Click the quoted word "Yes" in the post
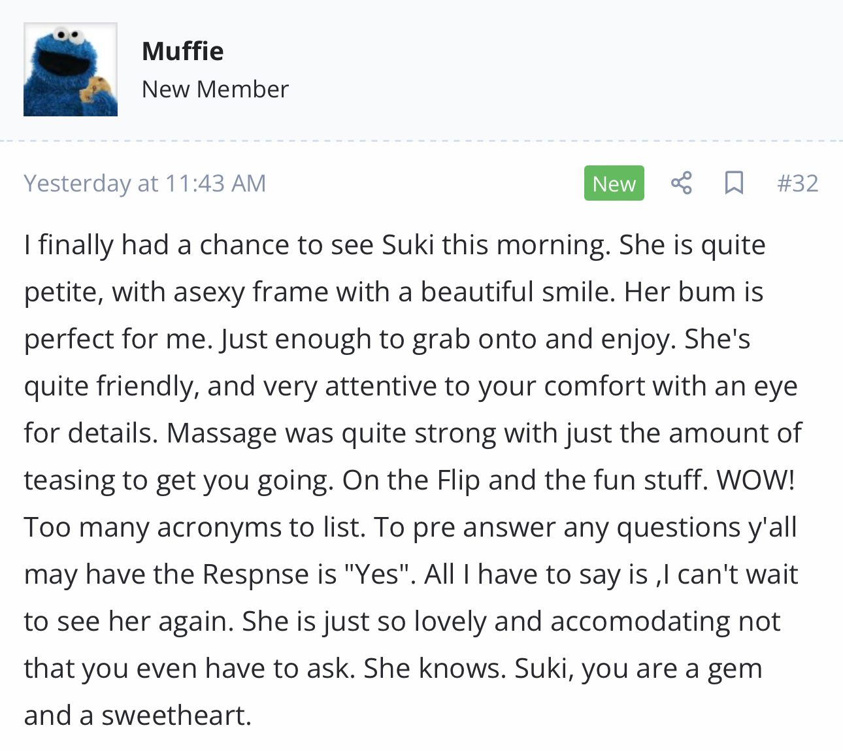Image resolution: width=843 pixels, height=751 pixels. (376, 575)
